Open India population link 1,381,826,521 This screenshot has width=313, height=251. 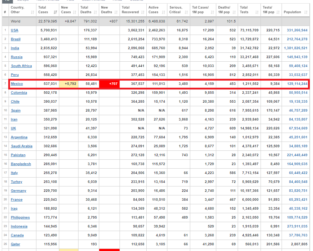(296, 48)
